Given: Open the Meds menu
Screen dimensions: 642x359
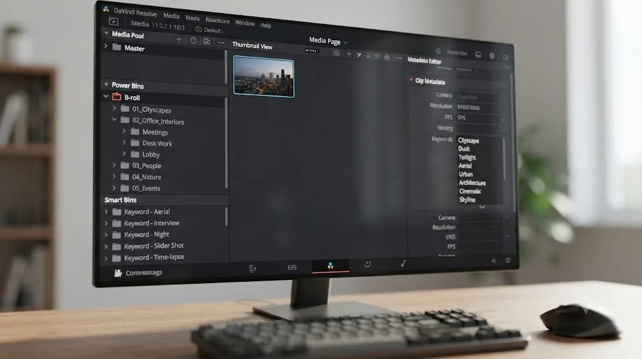Looking at the screenshot, I should (192, 18).
